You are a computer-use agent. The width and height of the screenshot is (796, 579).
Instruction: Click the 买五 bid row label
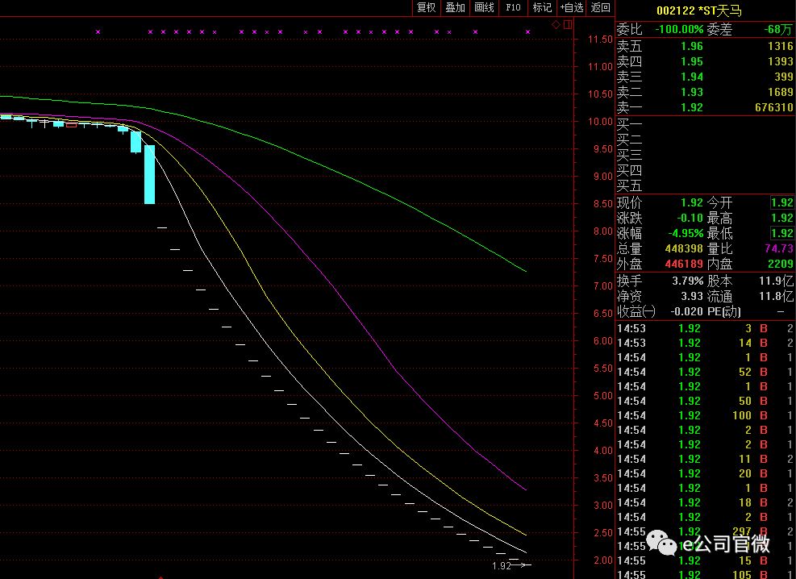(630, 185)
